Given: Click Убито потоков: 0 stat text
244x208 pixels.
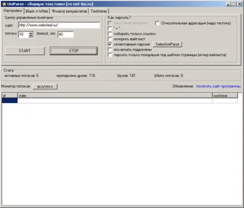Looking at the screenshot, I should pos(169,75).
